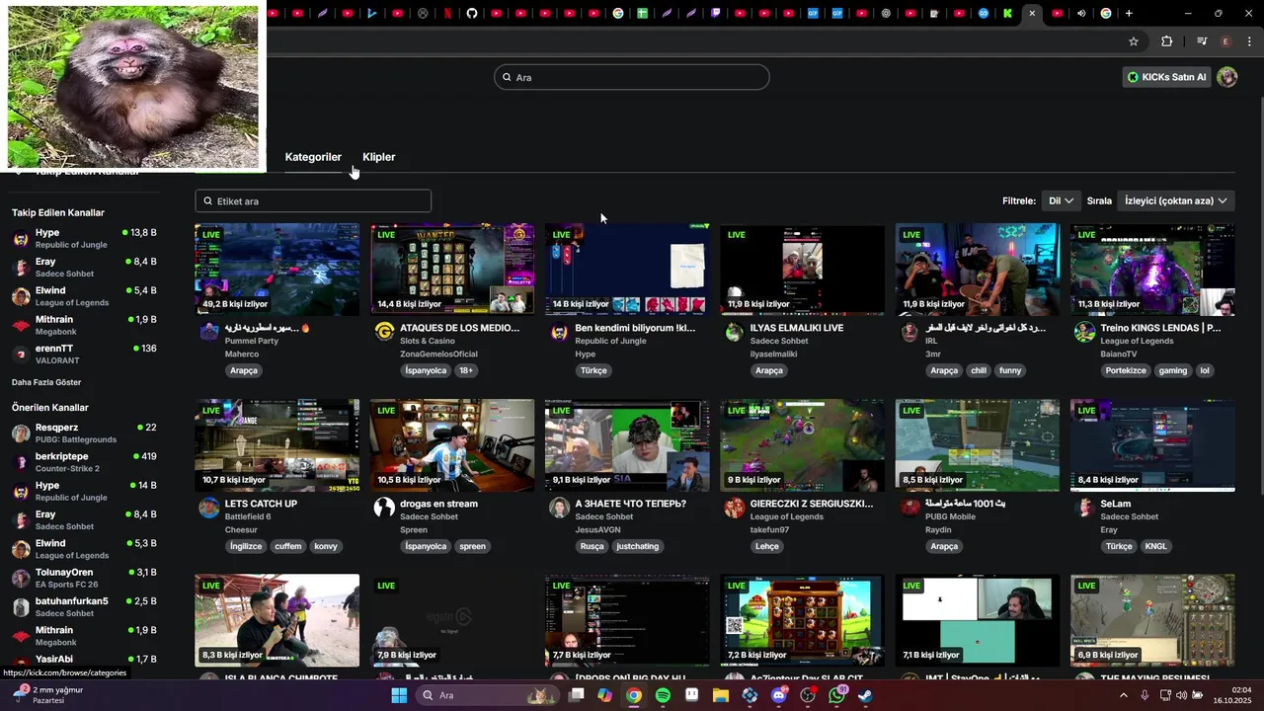Open WhatsApp from the taskbar

click(837, 695)
